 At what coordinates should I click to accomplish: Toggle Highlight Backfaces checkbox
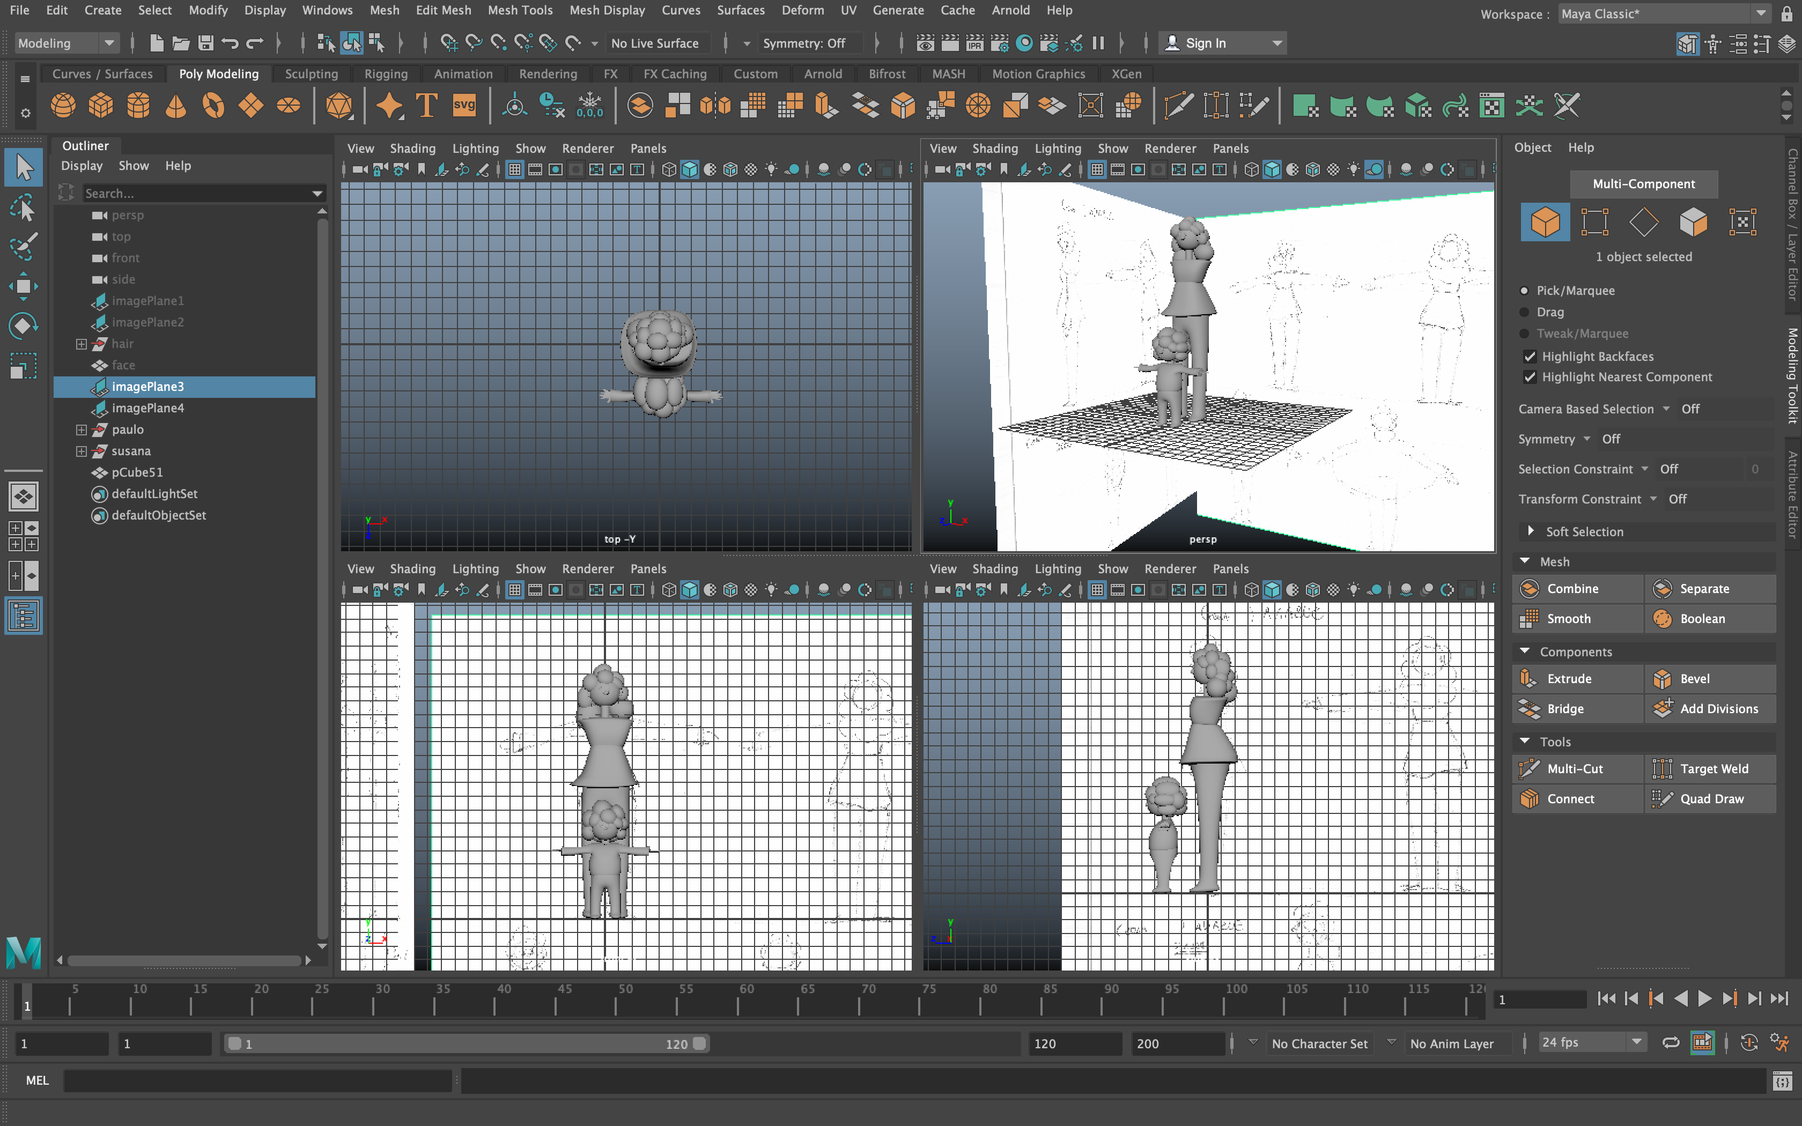click(x=1530, y=356)
